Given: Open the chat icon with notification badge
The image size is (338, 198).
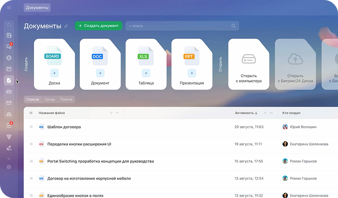Looking at the screenshot, I should pos(9,46).
